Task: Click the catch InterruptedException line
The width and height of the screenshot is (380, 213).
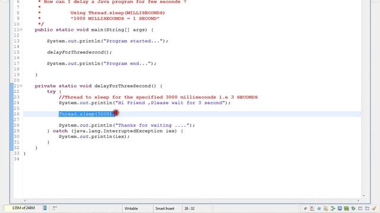Action: tap(115, 131)
